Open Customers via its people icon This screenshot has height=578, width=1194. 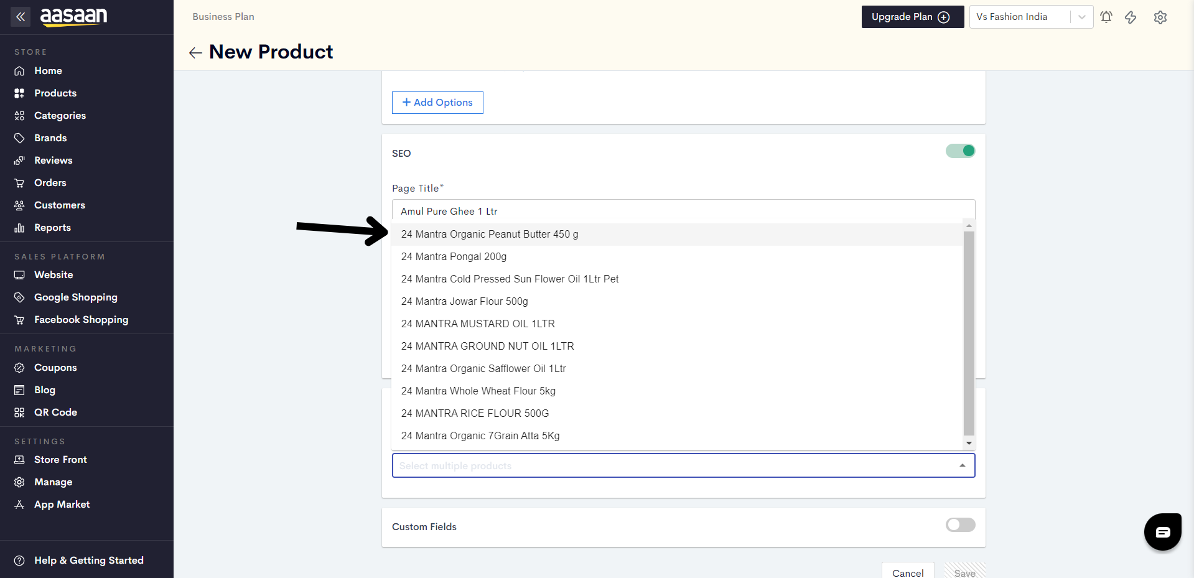tap(19, 205)
